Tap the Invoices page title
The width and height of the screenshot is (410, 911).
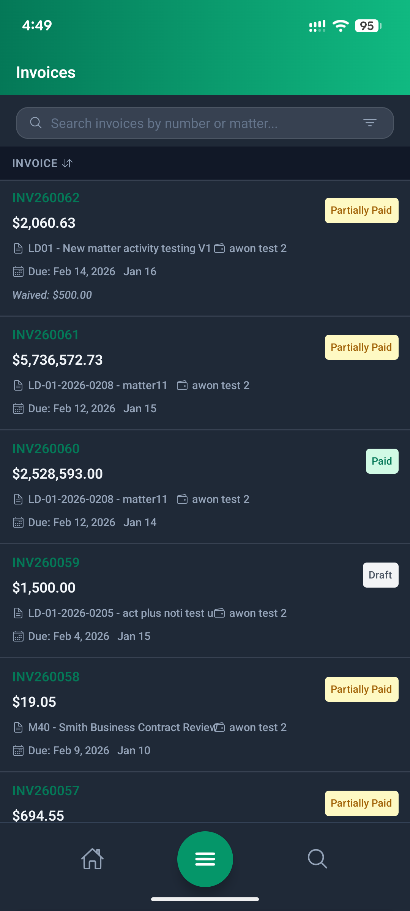(46, 73)
